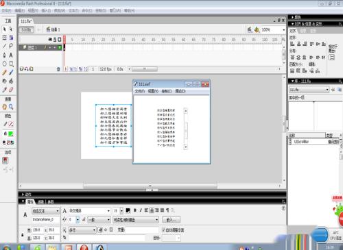
Task: Toggle the auto kern checkbox
Action: tap(163, 230)
